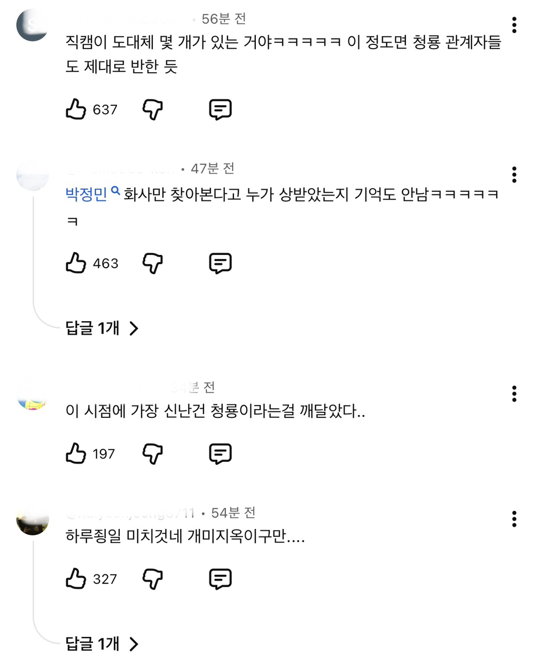Expand the 답글 1개 replies under 463-like comment
The width and height of the screenshot is (547, 670).
101,328
